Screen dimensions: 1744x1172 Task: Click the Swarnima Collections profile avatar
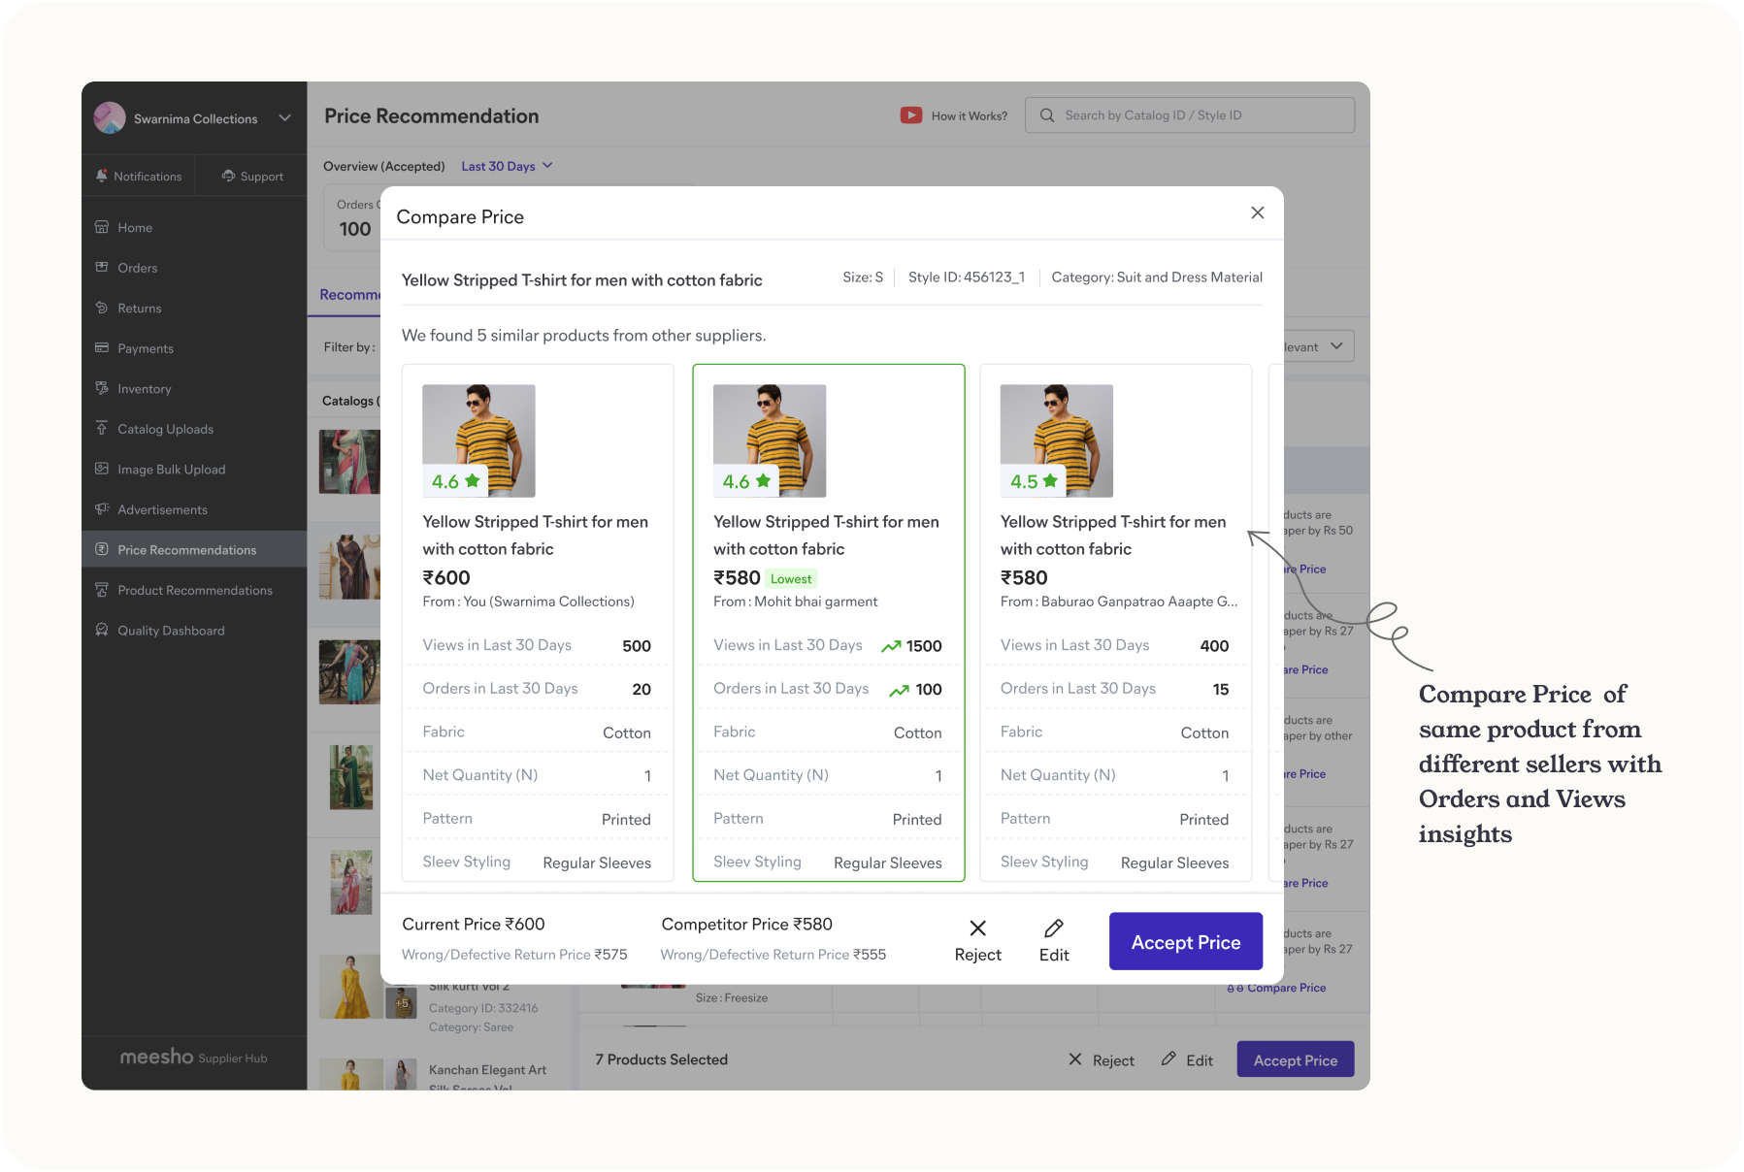[x=110, y=118]
